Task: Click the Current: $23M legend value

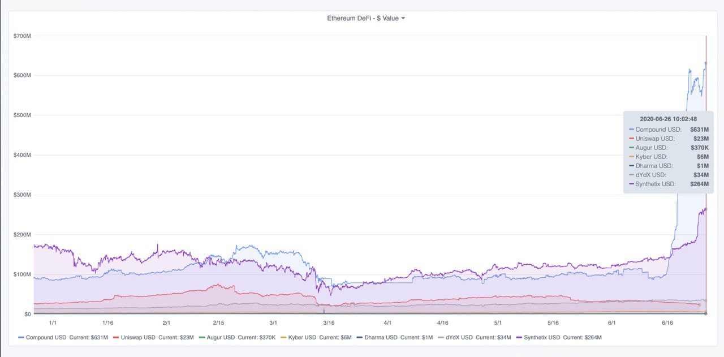Action: tap(176, 337)
